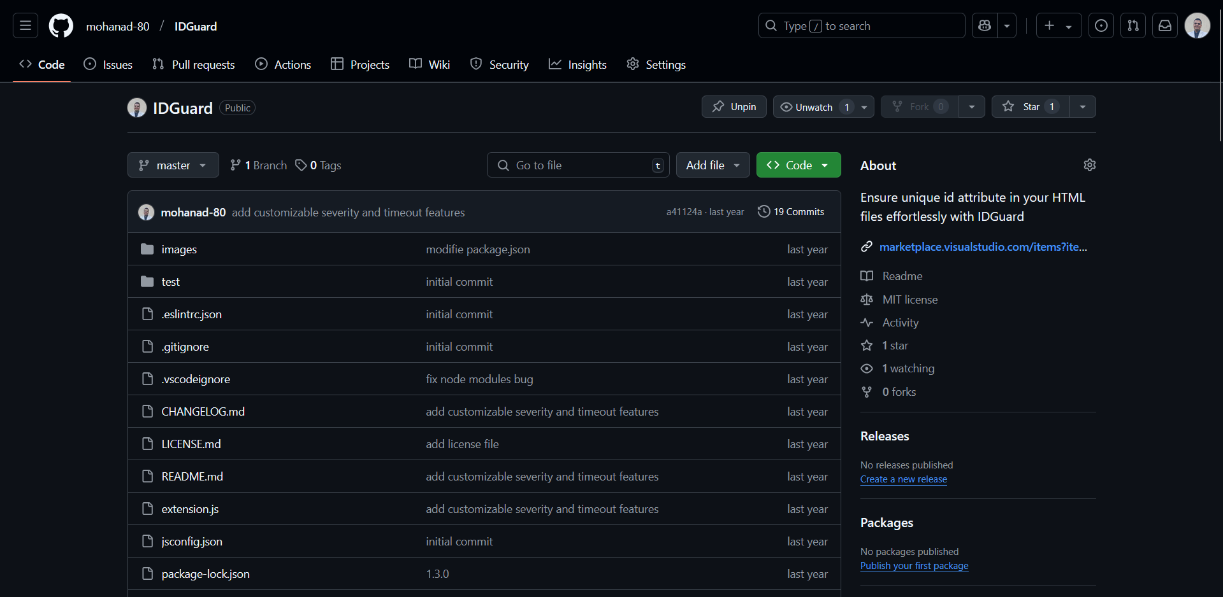Unwatch the IDGuard repository
Image resolution: width=1223 pixels, height=597 pixels.
click(812, 106)
